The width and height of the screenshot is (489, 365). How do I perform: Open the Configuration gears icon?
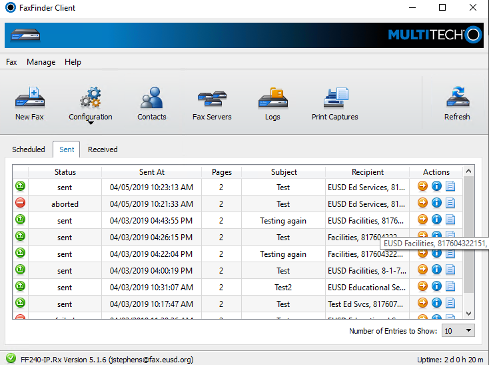point(91,97)
